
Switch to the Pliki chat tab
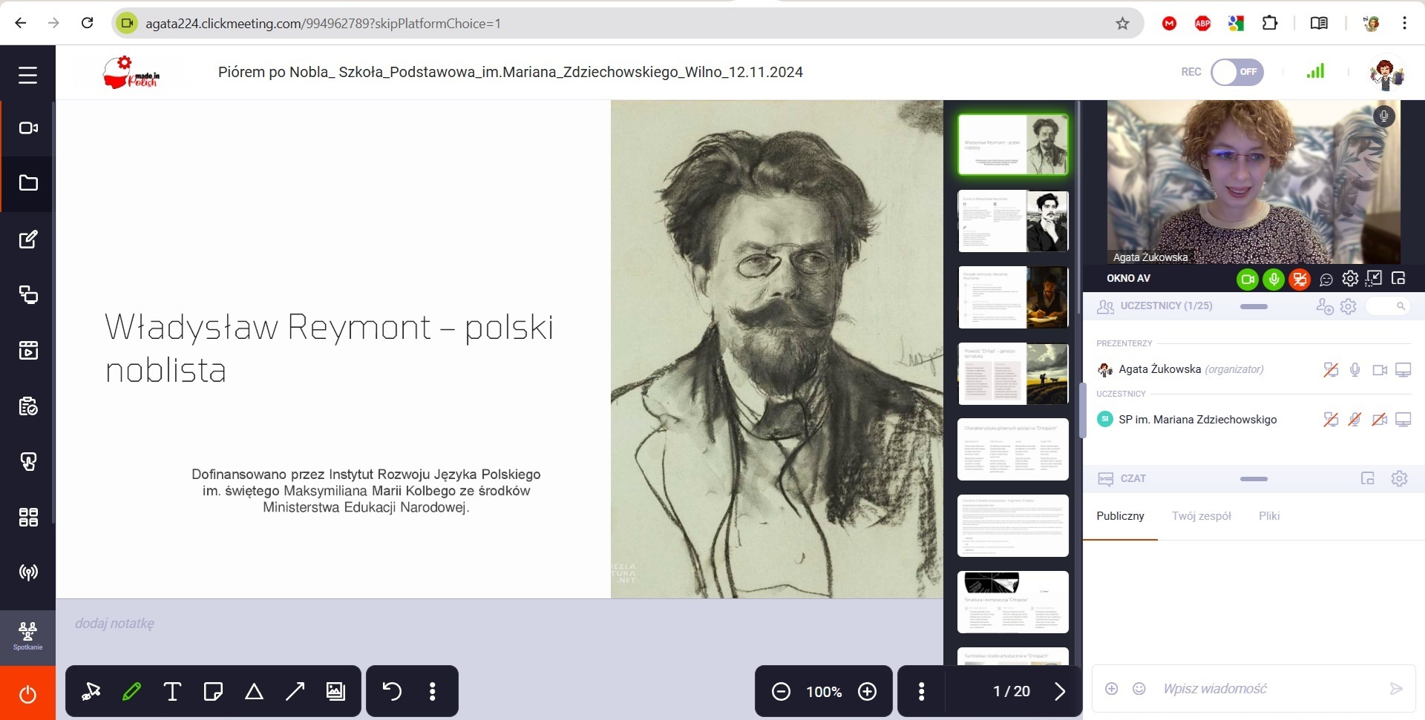(1269, 516)
